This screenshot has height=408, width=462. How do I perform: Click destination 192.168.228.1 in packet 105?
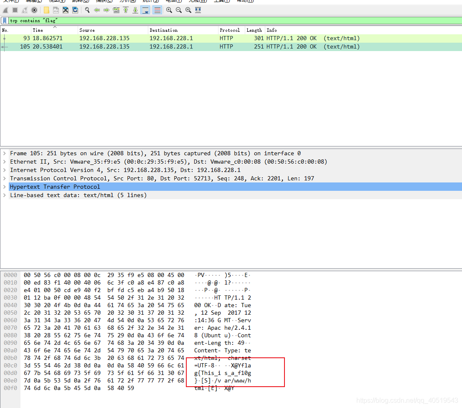tap(171, 46)
